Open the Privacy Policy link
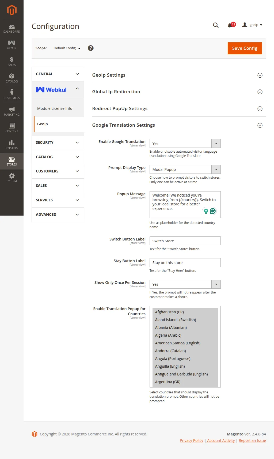 pyautogui.click(x=192, y=441)
